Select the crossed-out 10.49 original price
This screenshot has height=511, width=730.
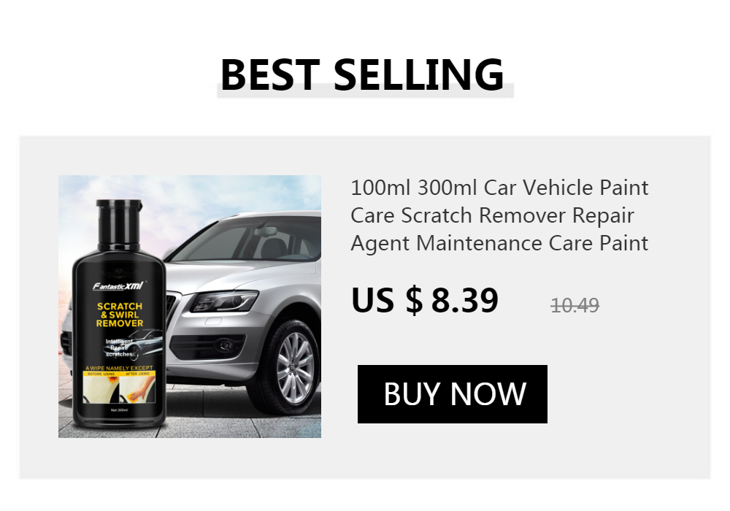tap(575, 306)
